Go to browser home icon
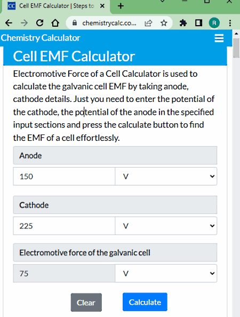This screenshot has width=240, height=317. click(x=55, y=23)
